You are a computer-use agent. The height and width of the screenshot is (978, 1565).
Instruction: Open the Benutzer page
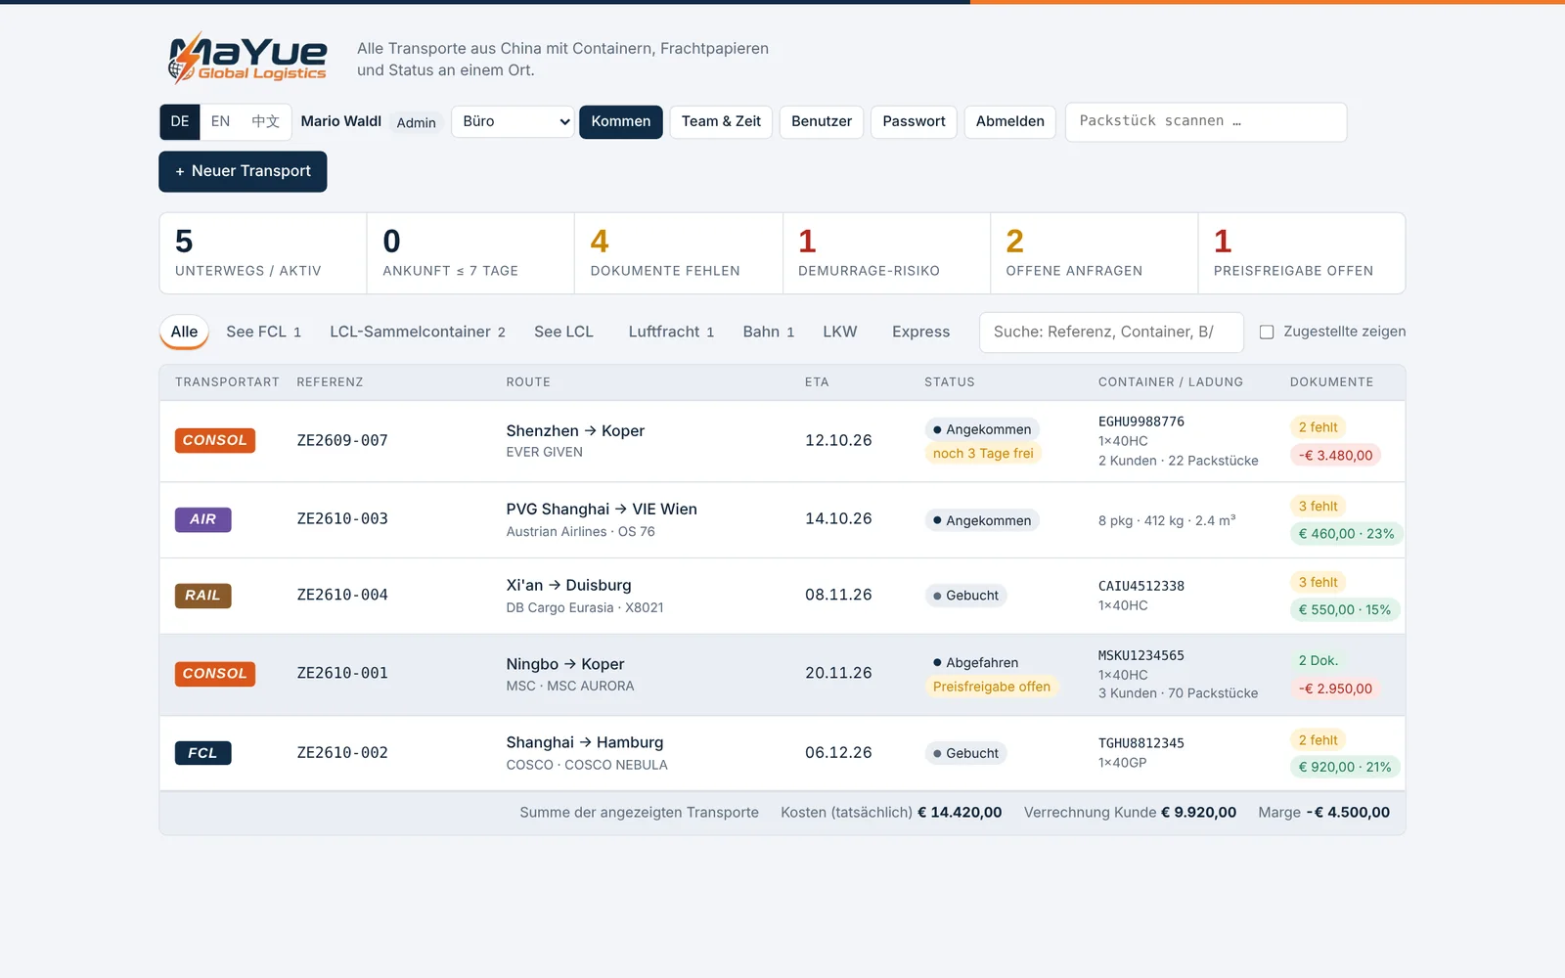coord(822,121)
